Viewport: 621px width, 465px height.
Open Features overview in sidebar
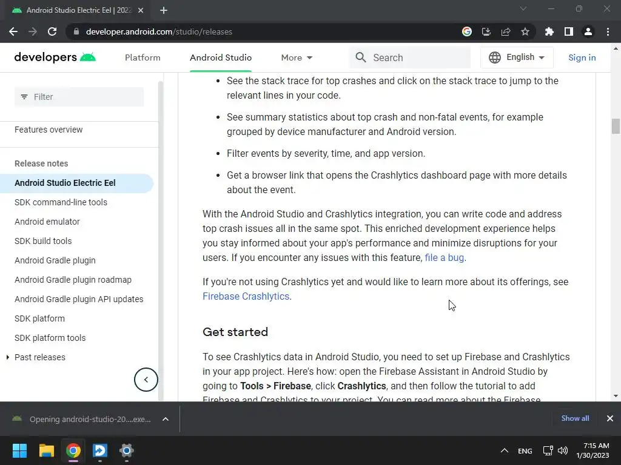pos(49,130)
